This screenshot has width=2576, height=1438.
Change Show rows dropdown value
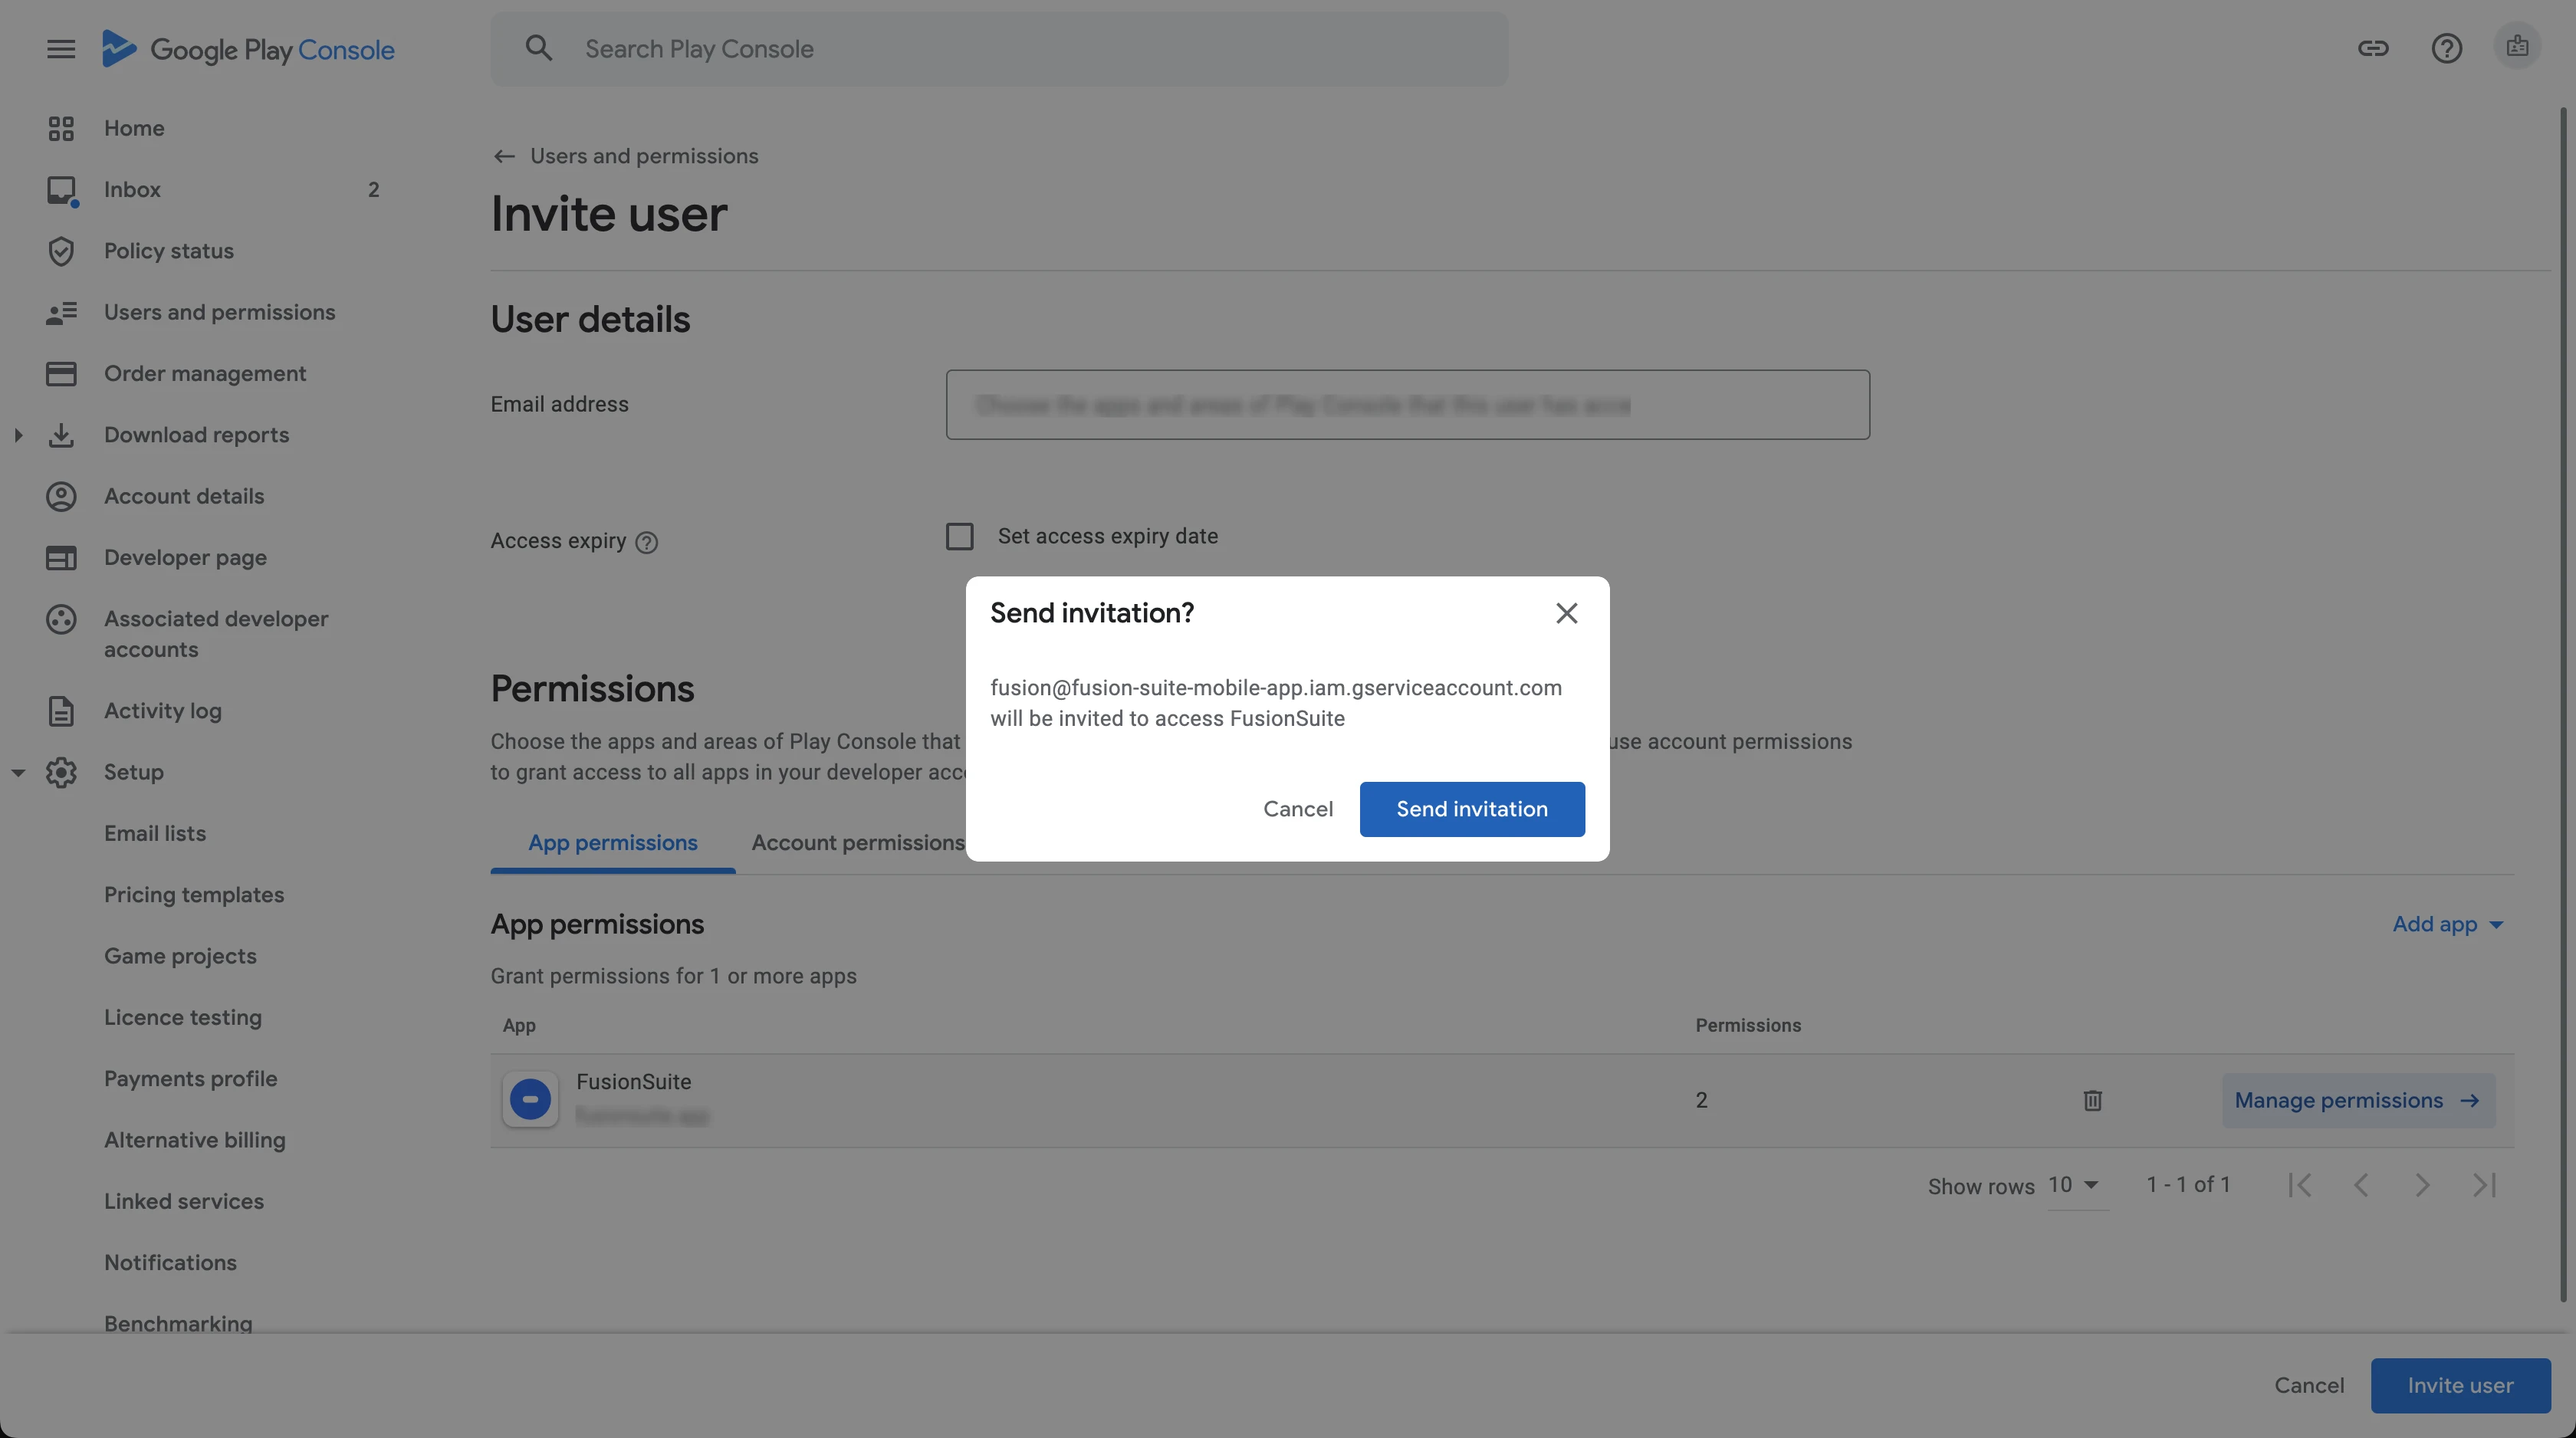(2074, 1185)
